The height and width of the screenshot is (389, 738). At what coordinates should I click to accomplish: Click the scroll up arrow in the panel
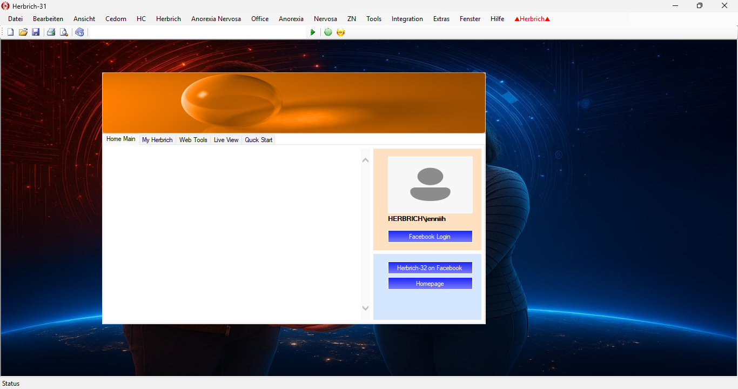(365, 160)
